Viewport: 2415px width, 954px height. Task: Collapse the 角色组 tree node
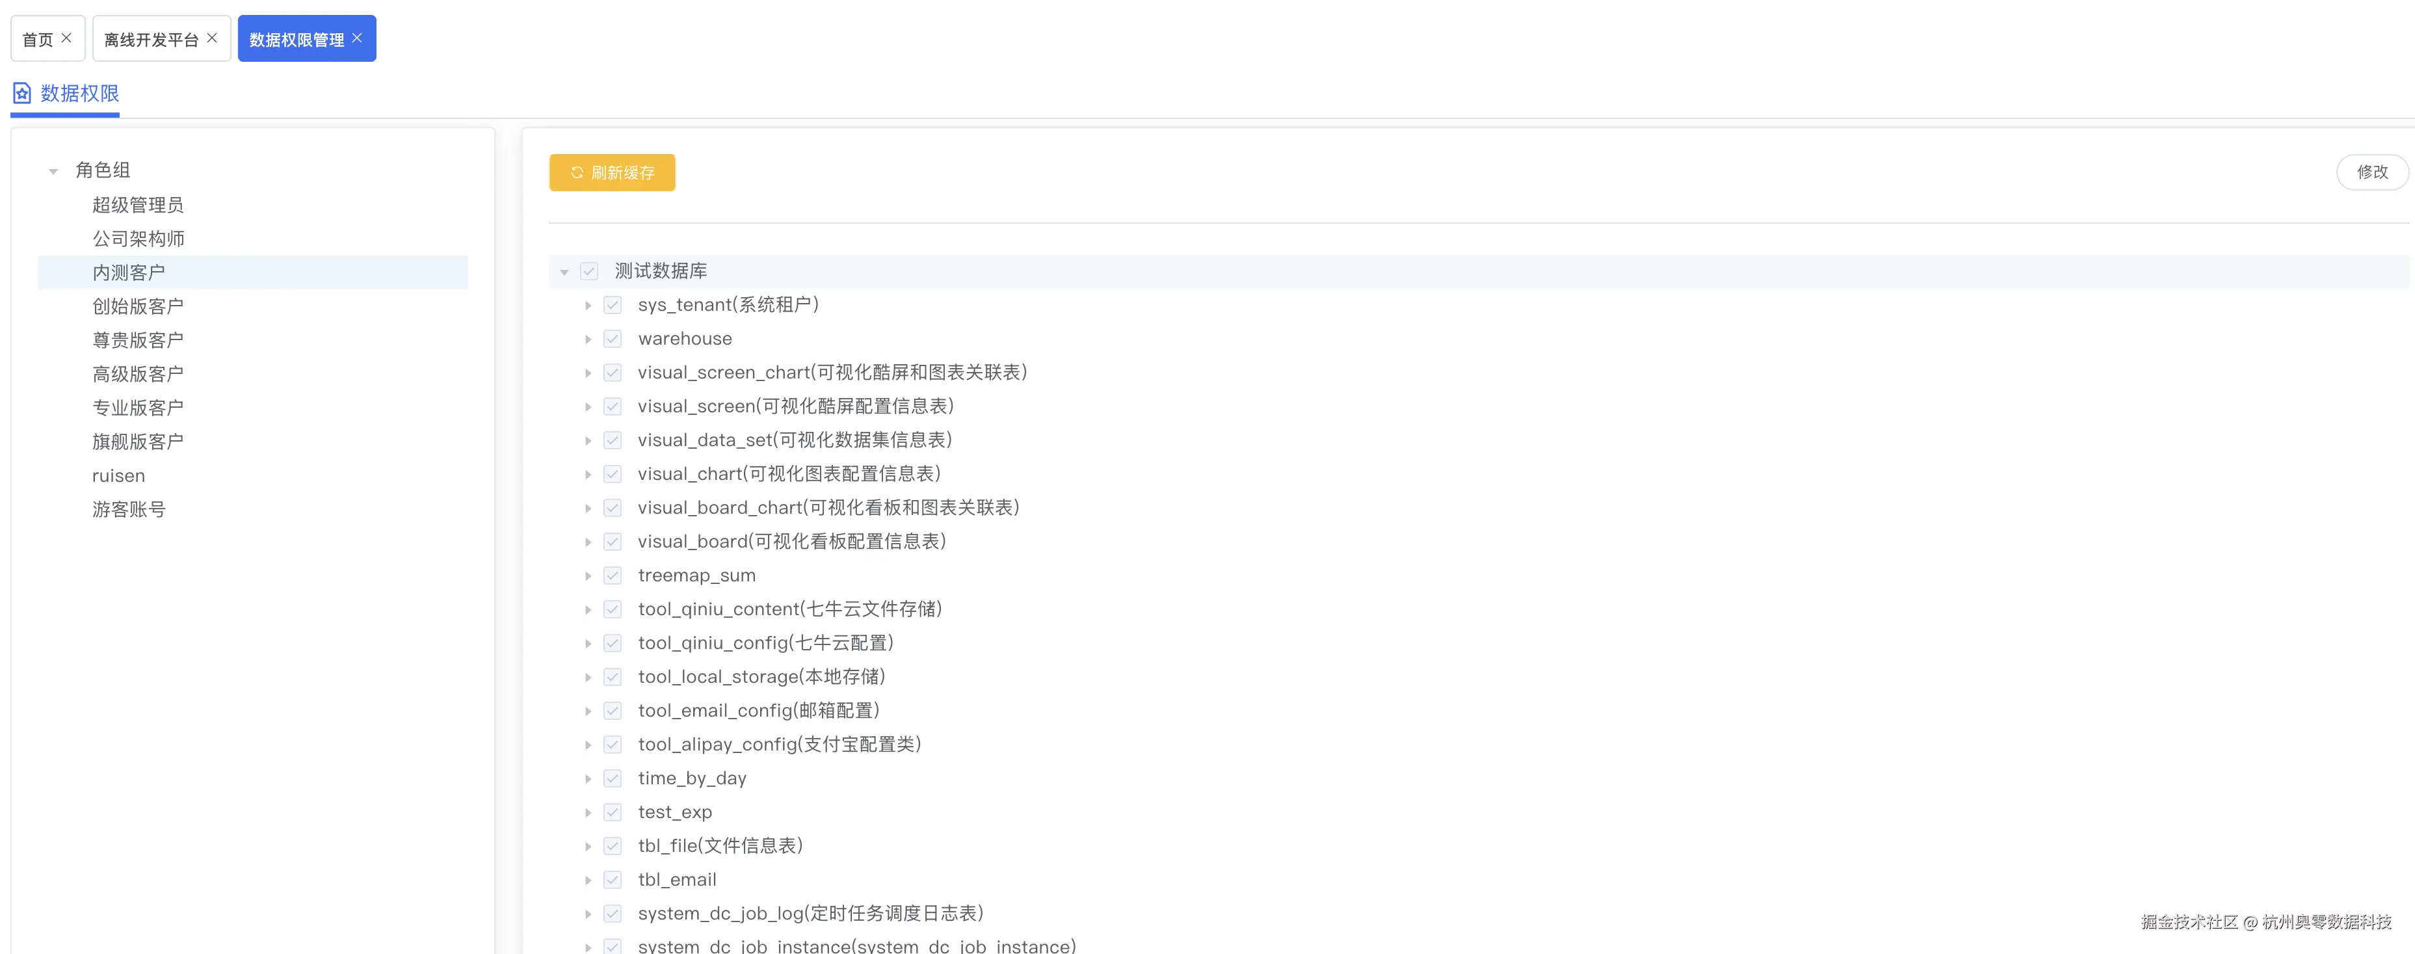point(53,170)
